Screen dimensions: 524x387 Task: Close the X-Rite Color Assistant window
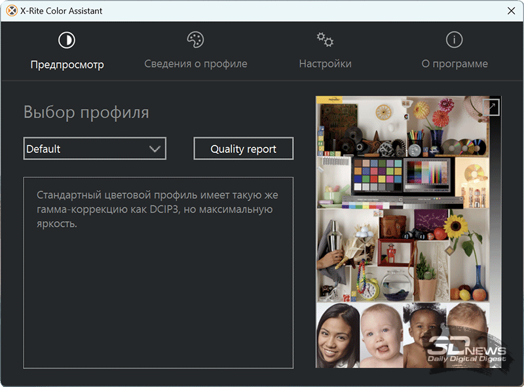coord(511,10)
